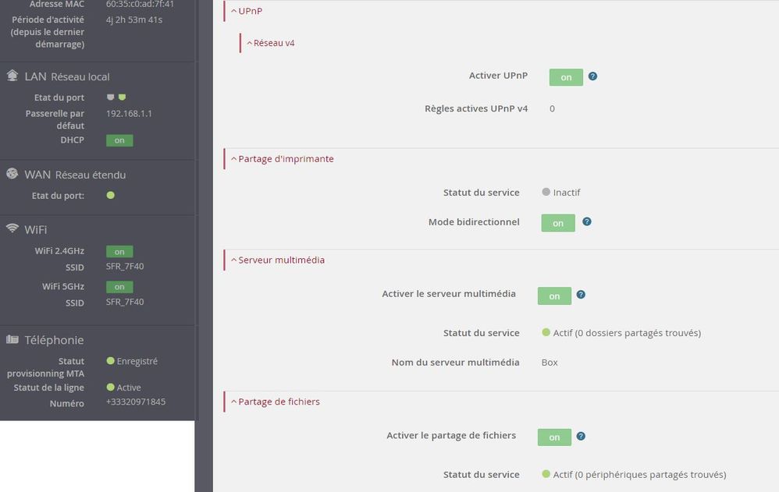Open the LAN Réseau local sidebar section
Screen dimensions: 779x492
click(67, 76)
